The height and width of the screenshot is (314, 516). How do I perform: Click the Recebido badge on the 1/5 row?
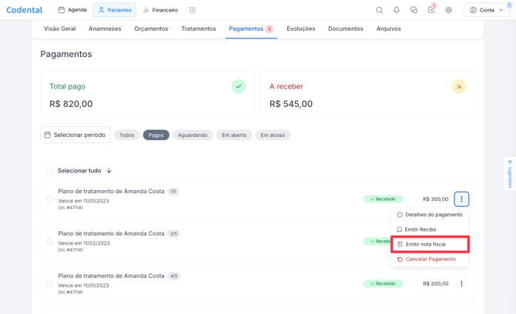click(383, 199)
